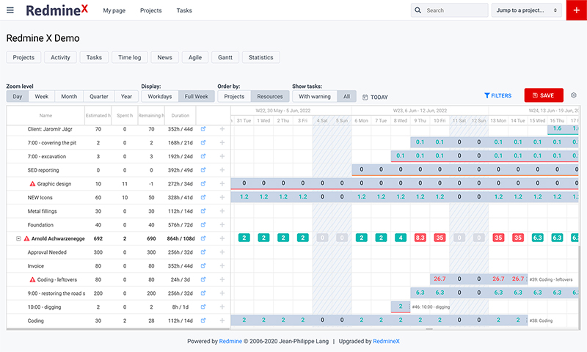The image size is (587, 352).
Task: Save the Gantt chart
Action: (x=544, y=95)
